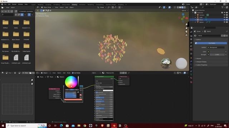Toggle camera view gizmo in viewport
The width and height of the screenshot is (229, 128).
pos(186,32)
